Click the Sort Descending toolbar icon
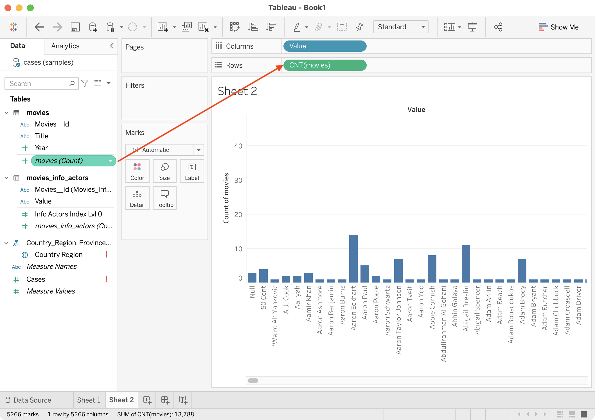 [271, 27]
